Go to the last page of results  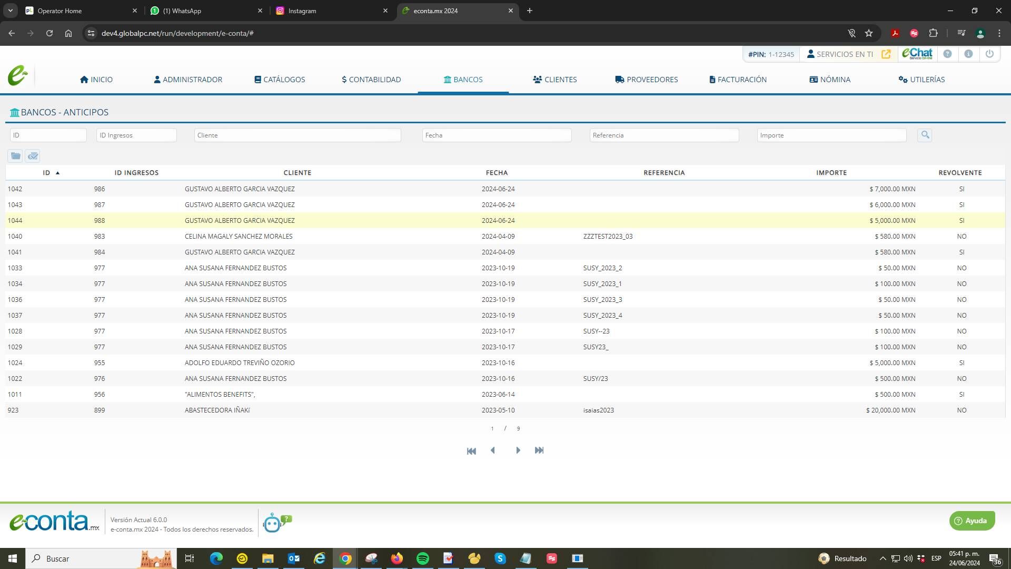[539, 450]
